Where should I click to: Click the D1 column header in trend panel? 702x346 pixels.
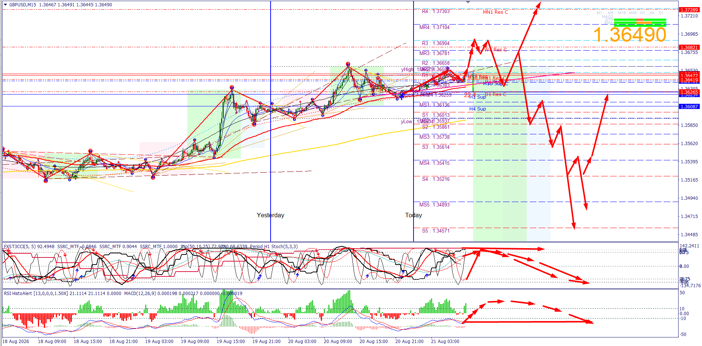click(661, 13)
